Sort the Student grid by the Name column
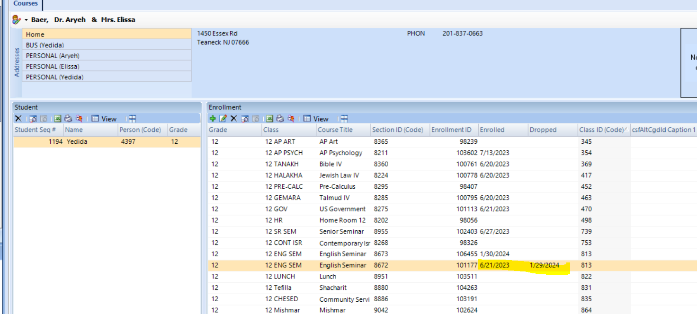This screenshot has height=314, width=697. 90,130
